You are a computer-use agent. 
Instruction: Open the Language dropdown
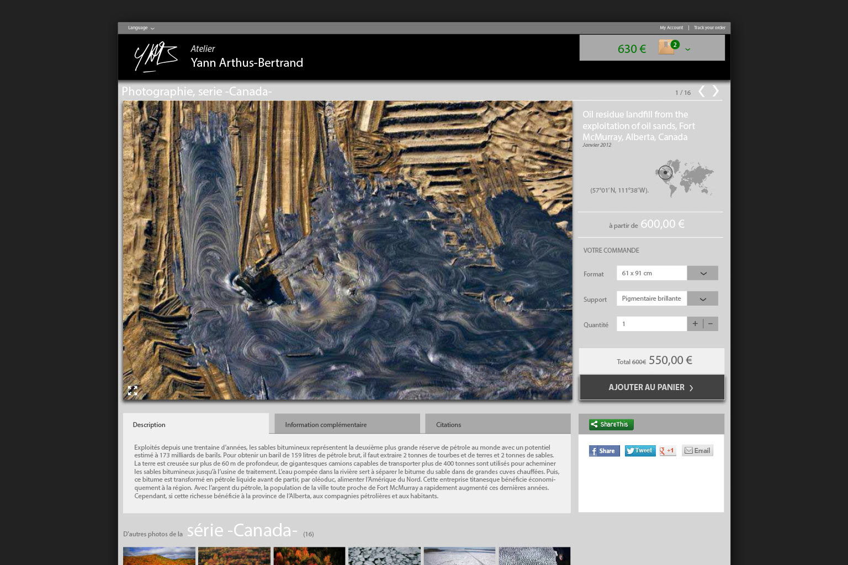pyautogui.click(x=141, y=28)
